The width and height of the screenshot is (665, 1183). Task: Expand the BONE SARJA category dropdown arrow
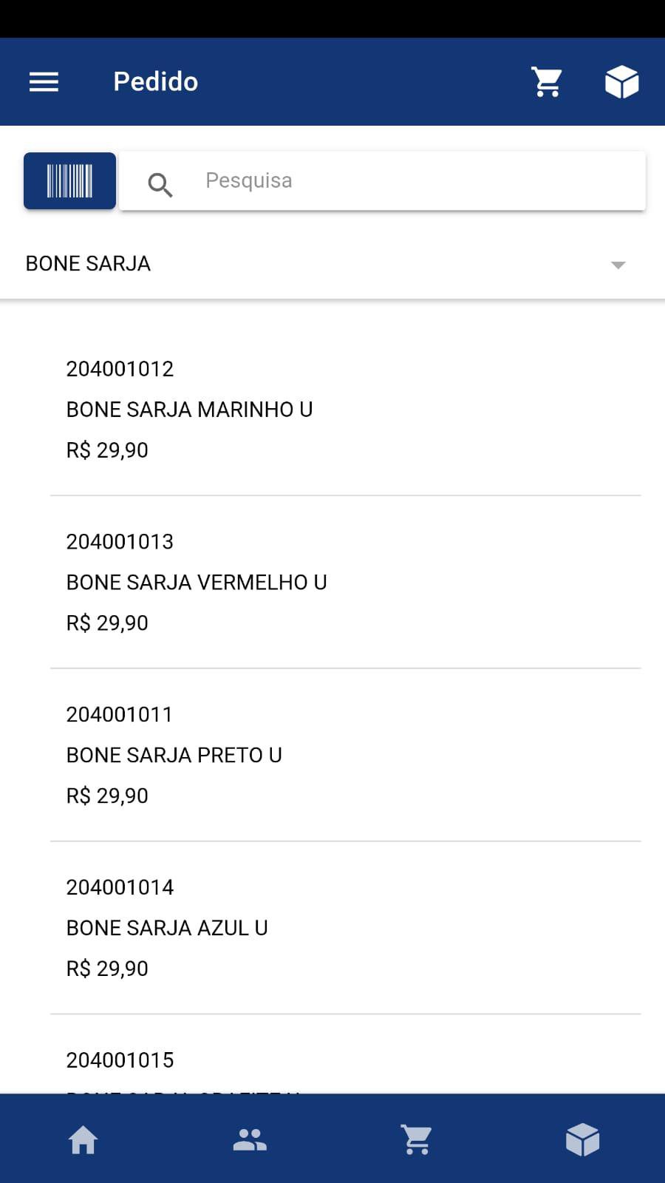coord(618,265)
